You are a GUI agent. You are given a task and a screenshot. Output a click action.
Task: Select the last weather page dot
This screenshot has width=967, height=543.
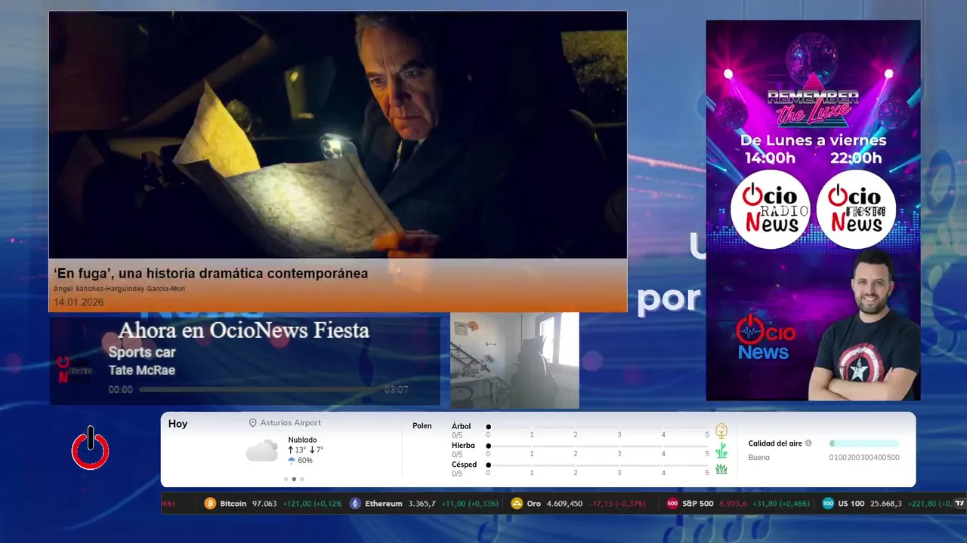[x=302, y=479]
